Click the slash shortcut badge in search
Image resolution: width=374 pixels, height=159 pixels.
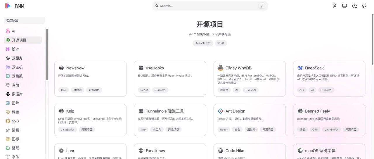coord(262,6)
